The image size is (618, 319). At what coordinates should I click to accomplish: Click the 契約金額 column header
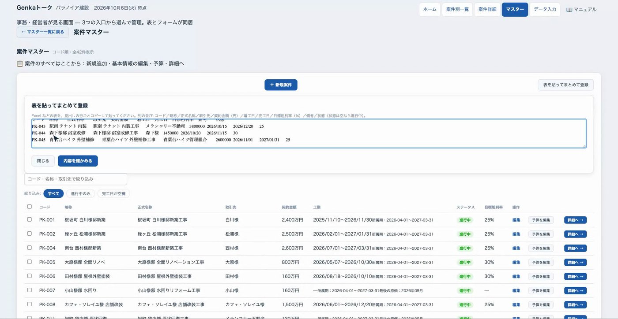[289, 207]
